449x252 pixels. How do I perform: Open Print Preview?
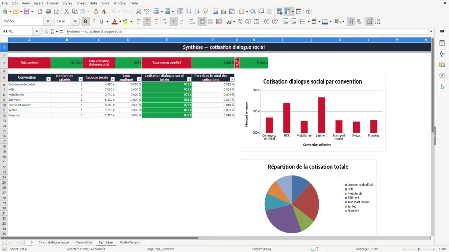pos(56,12)
